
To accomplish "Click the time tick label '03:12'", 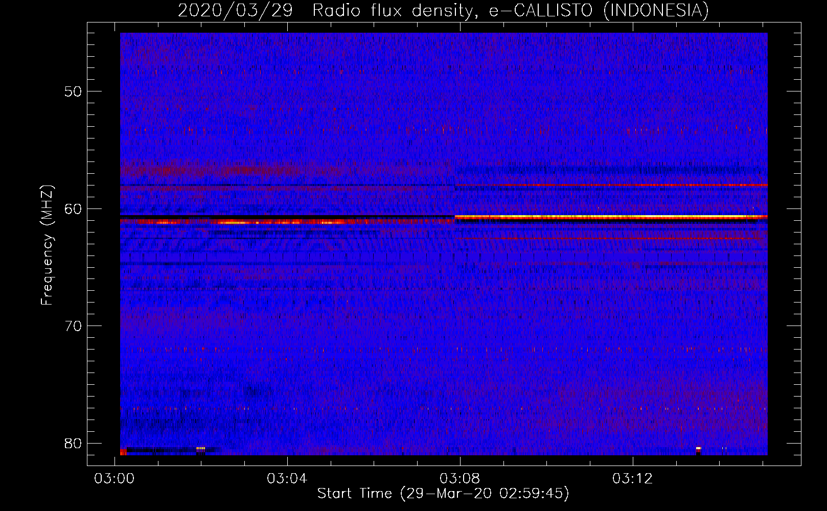I will [x=633, y=478].
